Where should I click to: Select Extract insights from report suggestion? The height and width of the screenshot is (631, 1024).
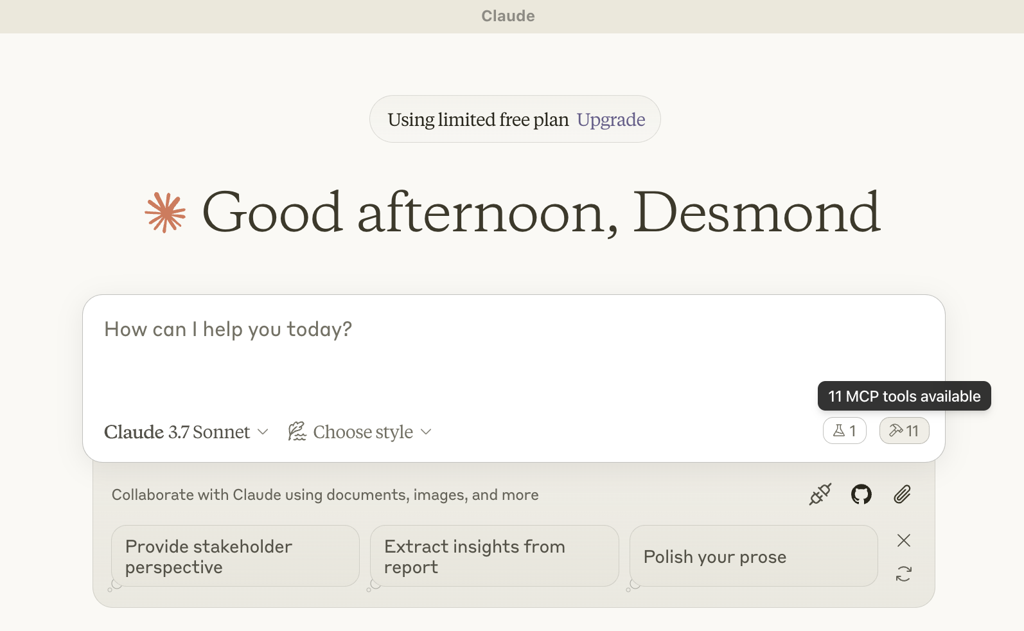point(495,556)
